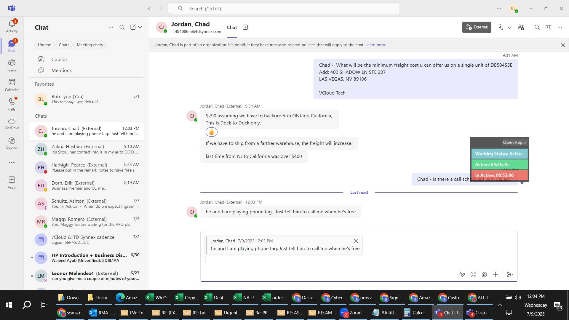The width and height of the screenshot is (569, 320).
Task: Send the message with arrow icon
Action: [x=510, y=275]
